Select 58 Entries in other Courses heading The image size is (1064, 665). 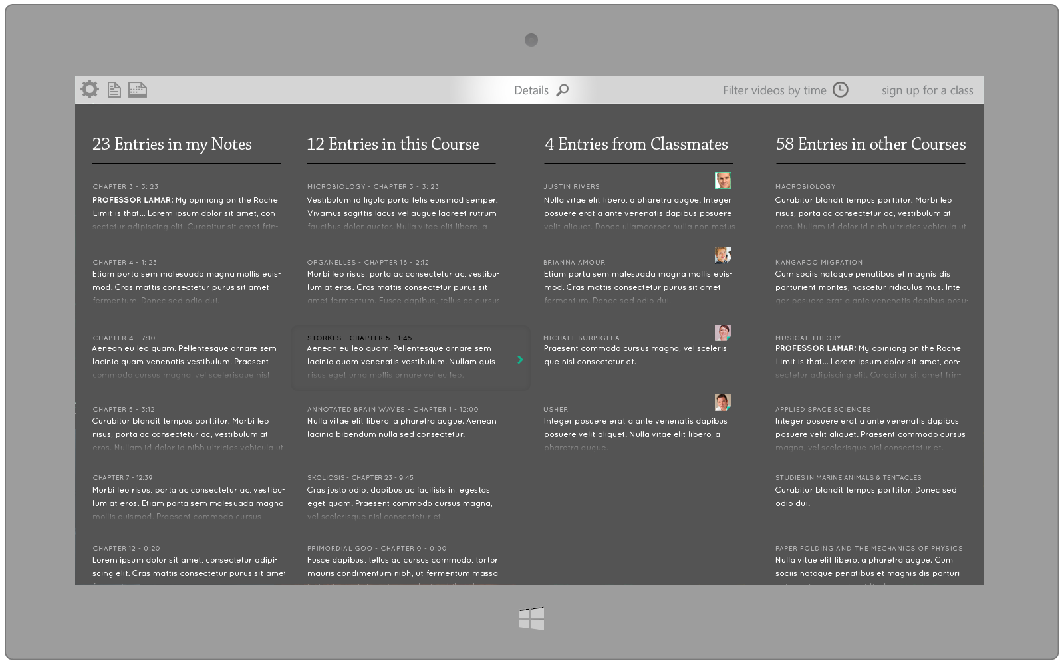[x=870, y=144]
